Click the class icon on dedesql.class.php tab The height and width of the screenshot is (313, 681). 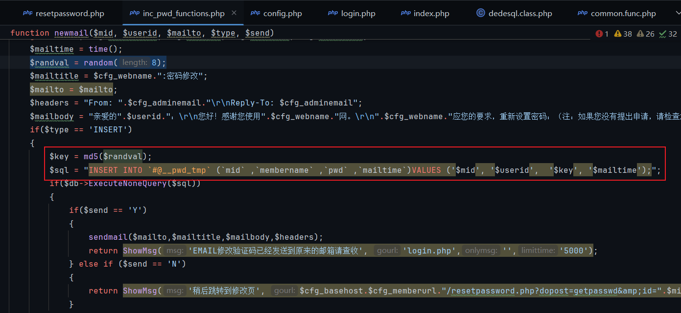point(480,13)
